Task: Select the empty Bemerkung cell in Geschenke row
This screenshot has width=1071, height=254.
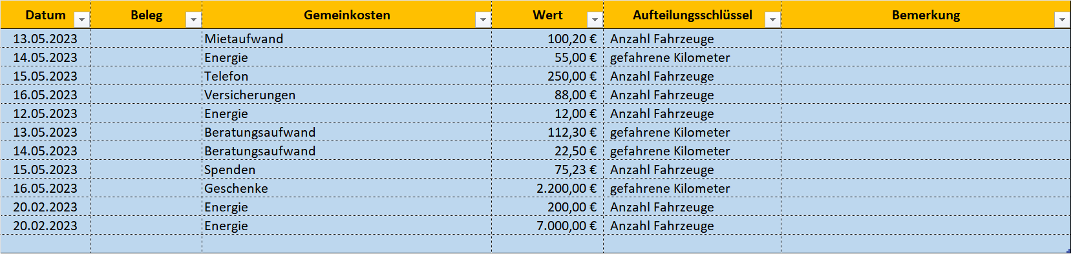Action: (x=926, y=188)
